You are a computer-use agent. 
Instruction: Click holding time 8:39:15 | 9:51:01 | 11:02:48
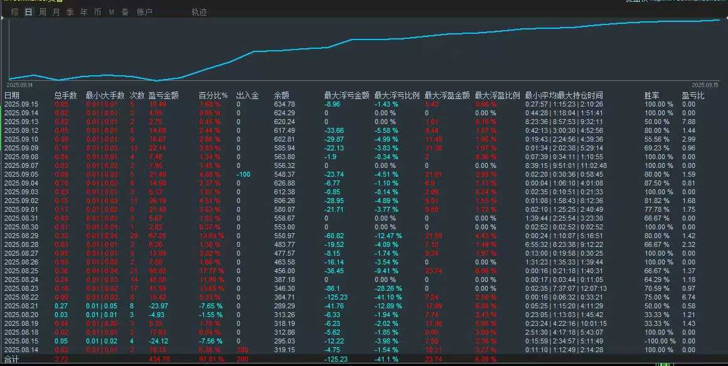point(565,165)
